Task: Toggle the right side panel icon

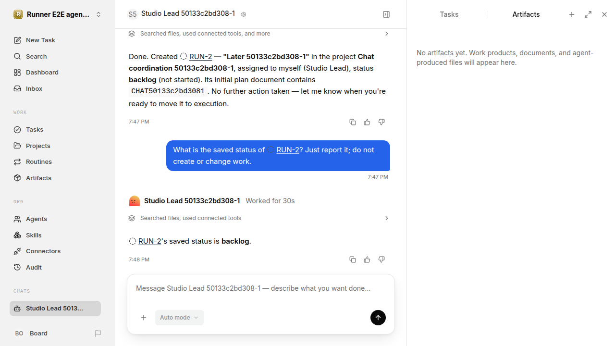Action: [x=386, y=14]
